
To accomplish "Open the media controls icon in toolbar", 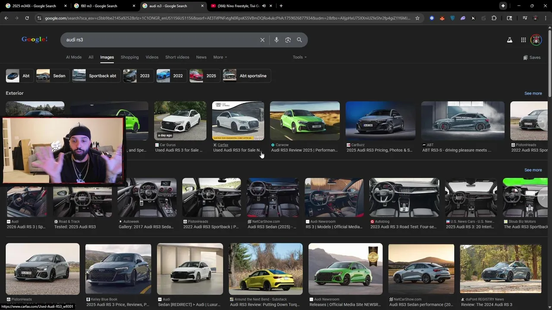I will [x=525, y=18].
